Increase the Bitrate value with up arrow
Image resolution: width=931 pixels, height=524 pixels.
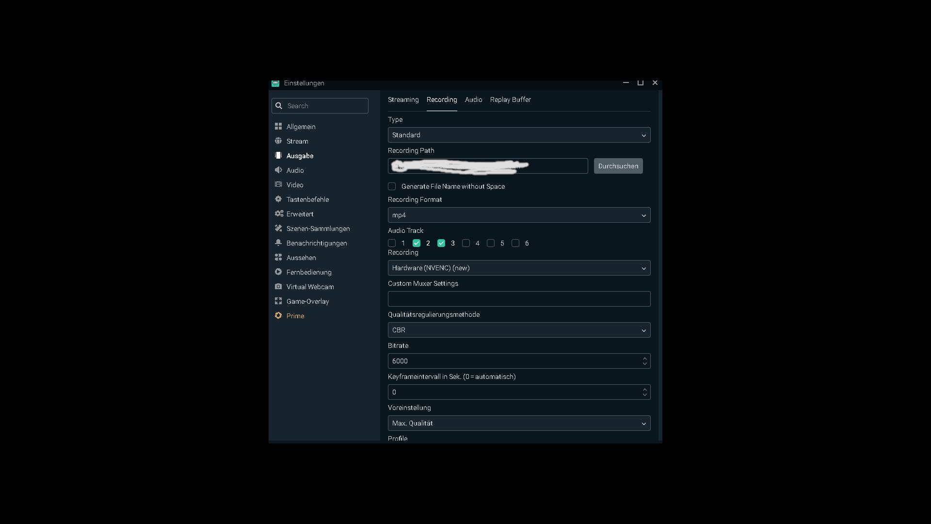(x=644, y=358)
